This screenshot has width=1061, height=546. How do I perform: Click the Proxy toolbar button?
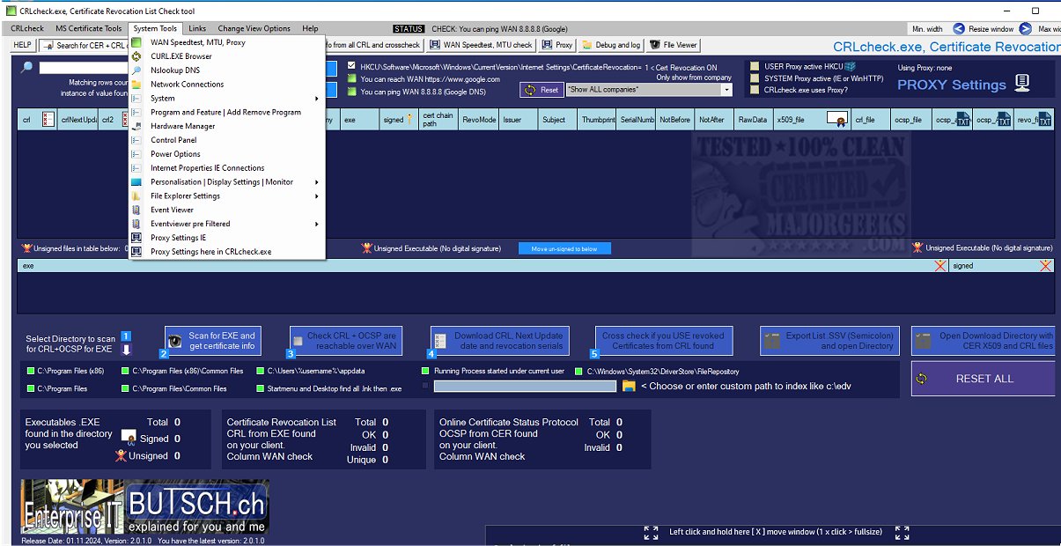point(557,45)
